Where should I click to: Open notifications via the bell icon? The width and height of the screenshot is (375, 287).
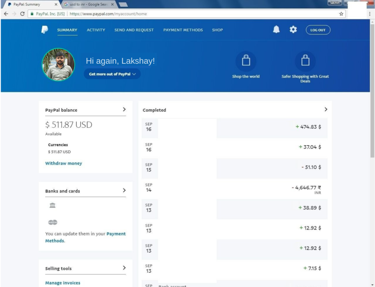[x=276, y=29]
